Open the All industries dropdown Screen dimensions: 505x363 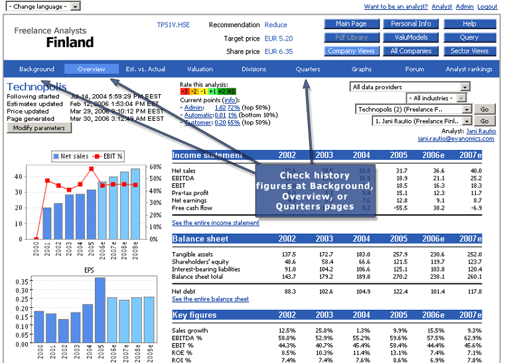pyautogui.click(x=436, y=98)
